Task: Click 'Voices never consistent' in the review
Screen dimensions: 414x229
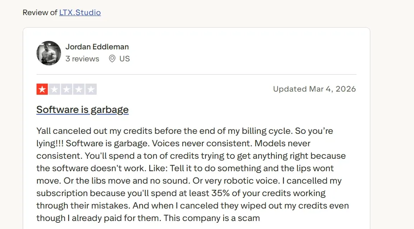Action: click(x=202, y=143)
